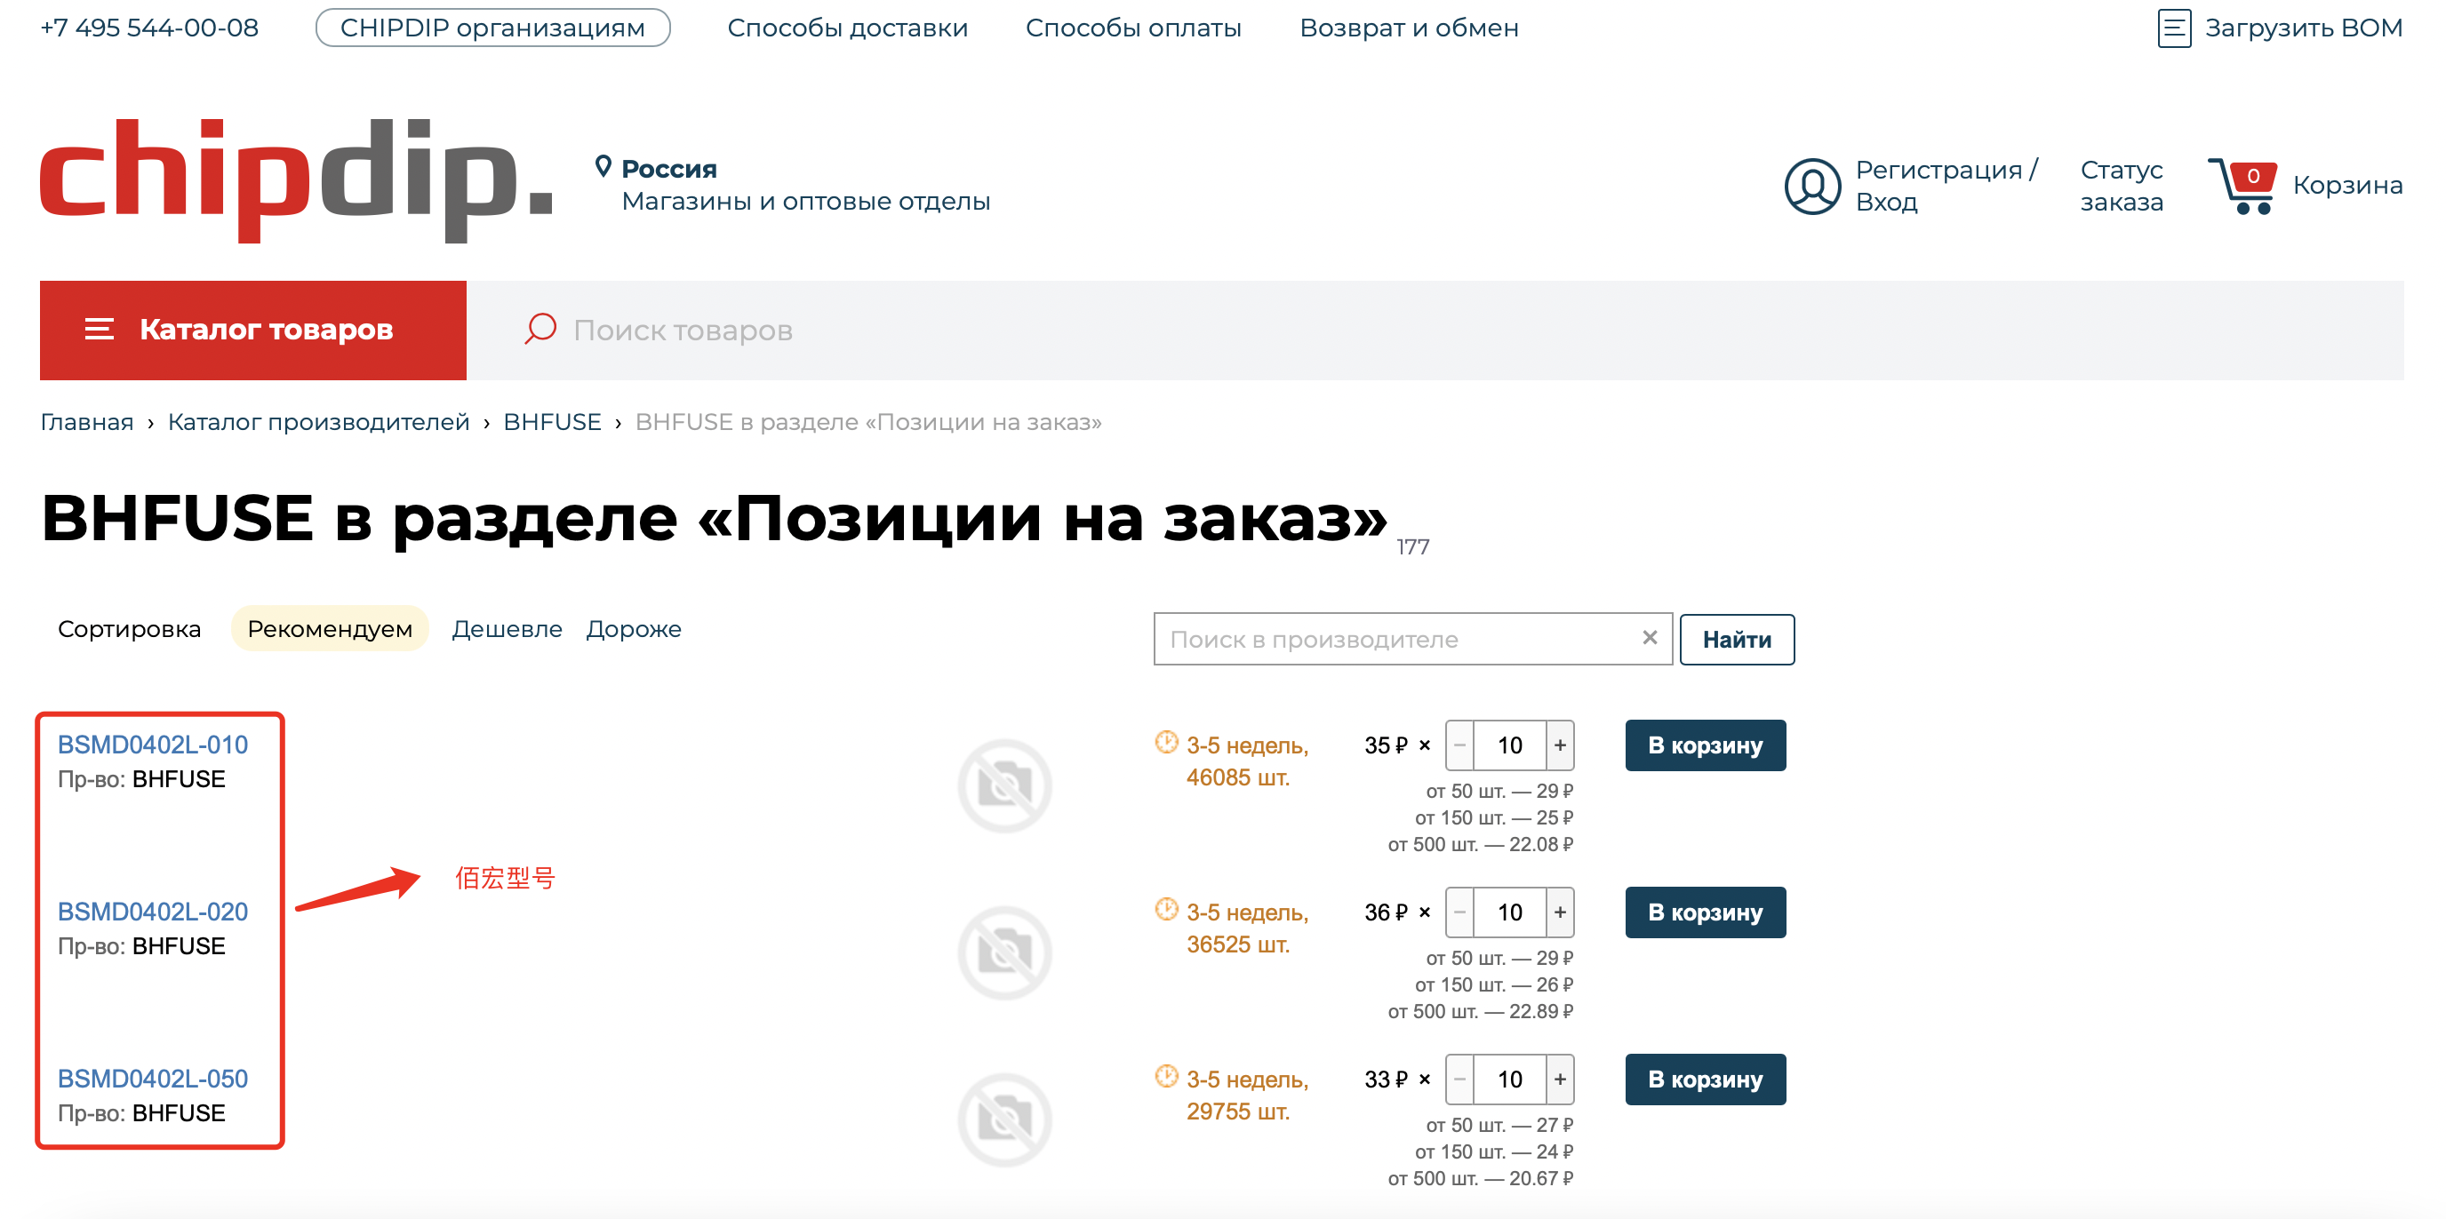Click the '46085 шт.' stock text
Viewport: 2446px width, 1219px height.
pyautogui.click(x=1237, y=777)
